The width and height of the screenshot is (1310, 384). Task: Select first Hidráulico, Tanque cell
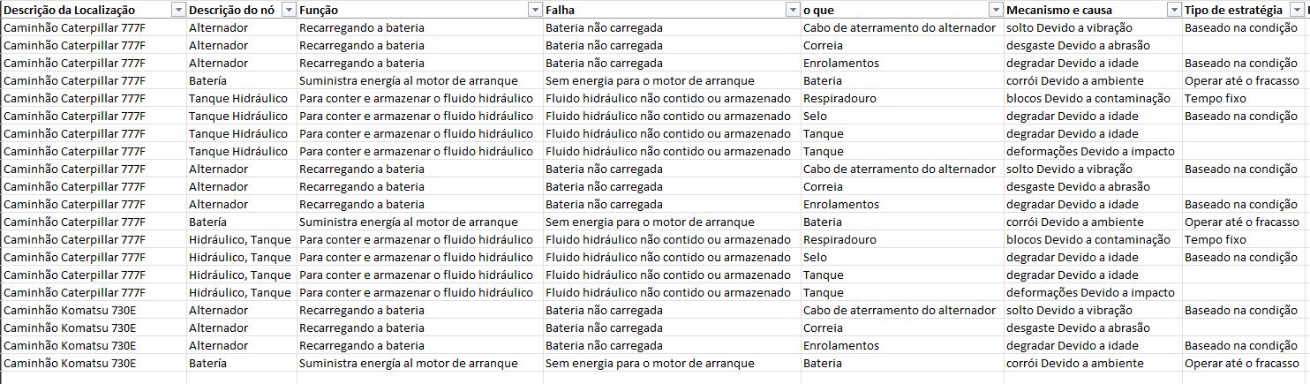pyautogui.click(x=241, y=239)
